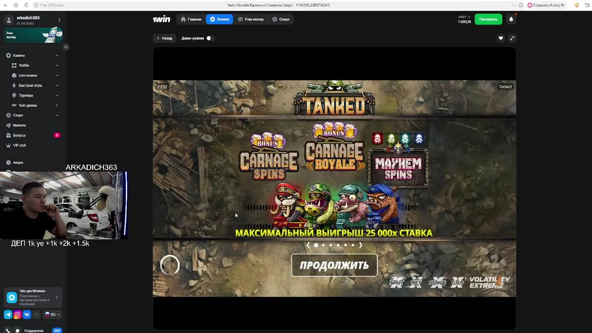Expand the Казино sidebar section
The width and height of the screenshot is (592, 333).
point(57,55)
